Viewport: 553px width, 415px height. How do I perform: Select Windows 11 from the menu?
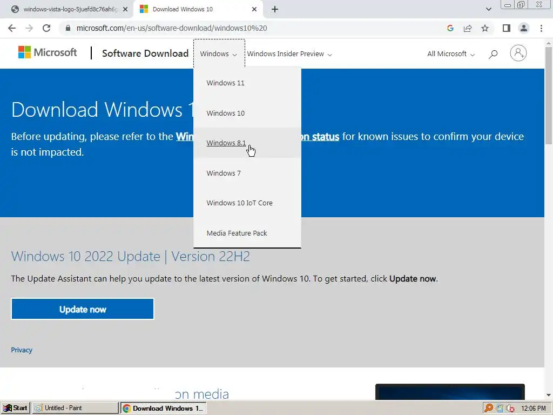247,83
